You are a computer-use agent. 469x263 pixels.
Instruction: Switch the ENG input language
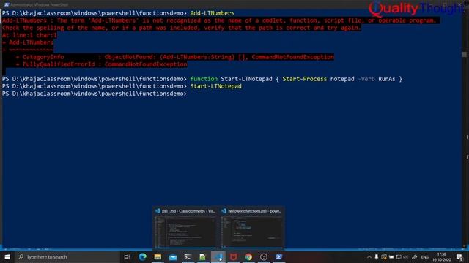click(x=425, y=257)
